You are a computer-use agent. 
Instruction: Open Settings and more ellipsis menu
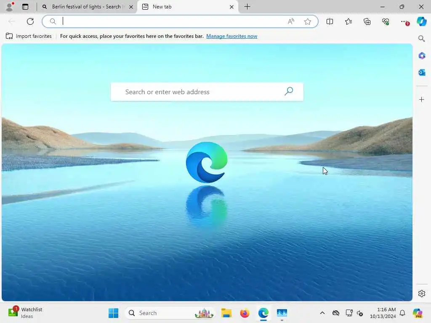404,21
